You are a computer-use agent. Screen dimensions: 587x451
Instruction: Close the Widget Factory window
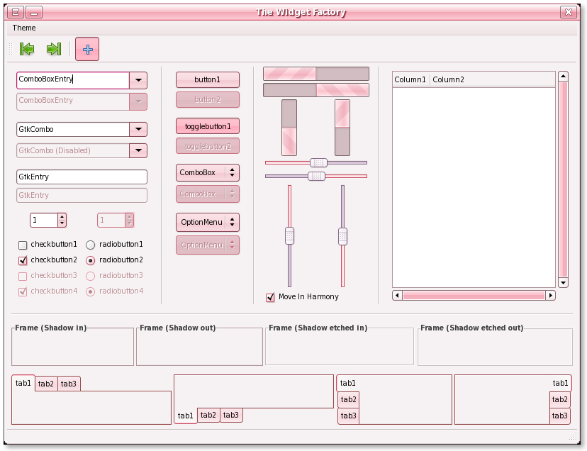coord(569,12)
